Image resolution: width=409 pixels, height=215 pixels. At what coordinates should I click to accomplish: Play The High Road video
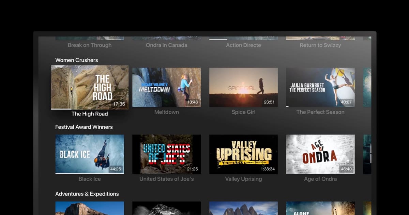tap(89, 87)
